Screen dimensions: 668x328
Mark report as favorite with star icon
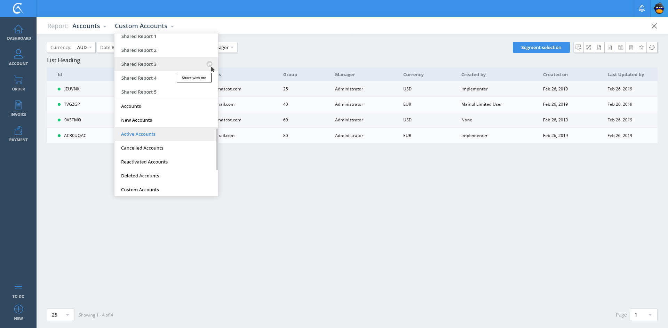click(x=641, y=47)
